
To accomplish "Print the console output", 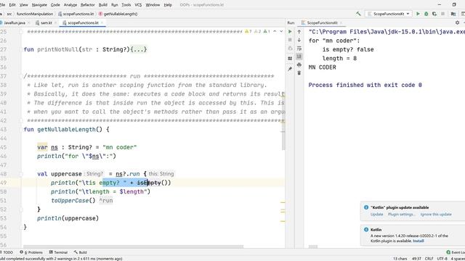I will coord(299,65).
